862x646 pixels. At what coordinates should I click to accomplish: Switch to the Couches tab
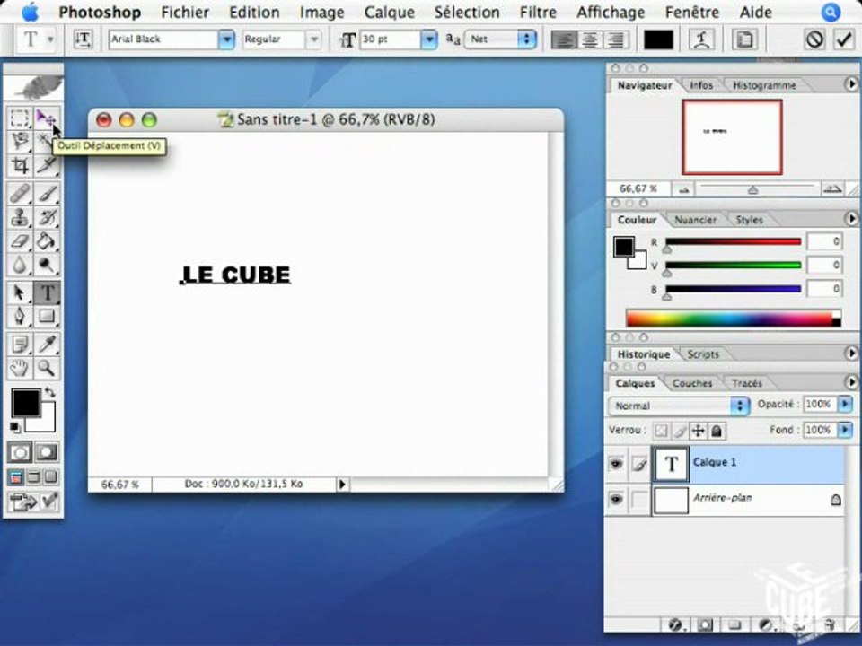point(692,383)
